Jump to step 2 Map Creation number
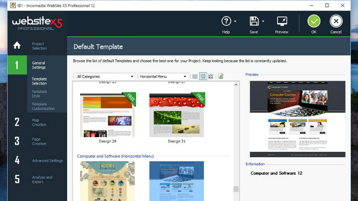This screenshot has height=201, width=358. coord(17,122)
